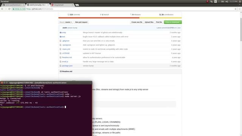Click the clock in top panel
Screen dimensions: 242x136
coord(233,2)
